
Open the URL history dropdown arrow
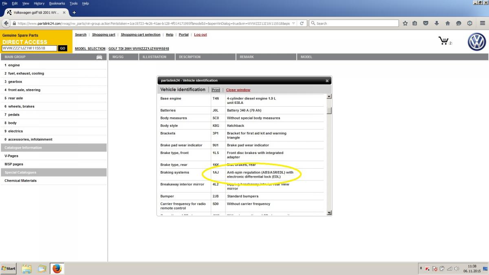point(294,23)
